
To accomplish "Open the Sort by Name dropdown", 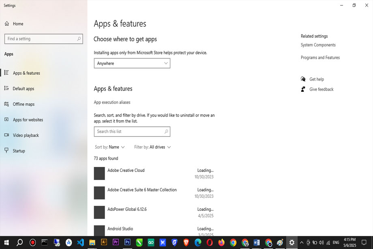I will pos(109,147).
